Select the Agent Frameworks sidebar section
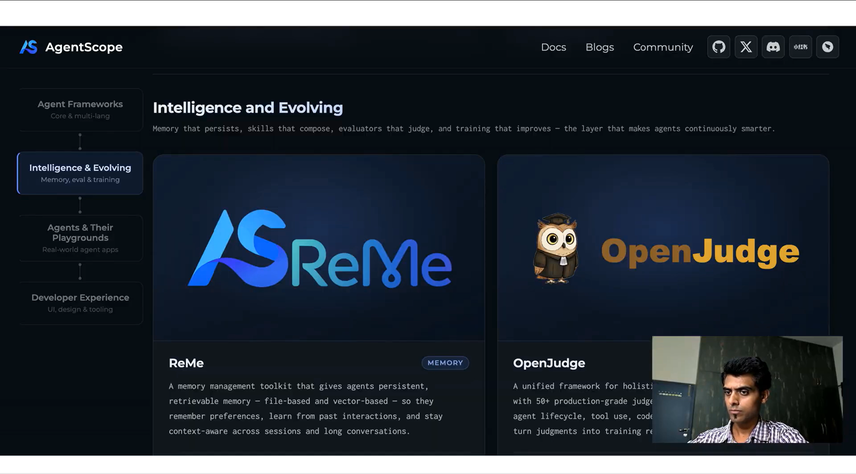Screen dimensions: 856x474 coord(80,110)
